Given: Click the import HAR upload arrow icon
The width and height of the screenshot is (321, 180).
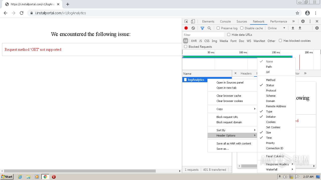Looking at the screenshot, I should tap(293, 28).
